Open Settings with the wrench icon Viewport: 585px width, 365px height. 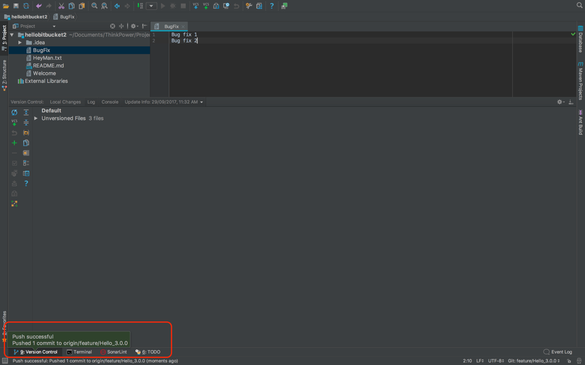(249, 6)
